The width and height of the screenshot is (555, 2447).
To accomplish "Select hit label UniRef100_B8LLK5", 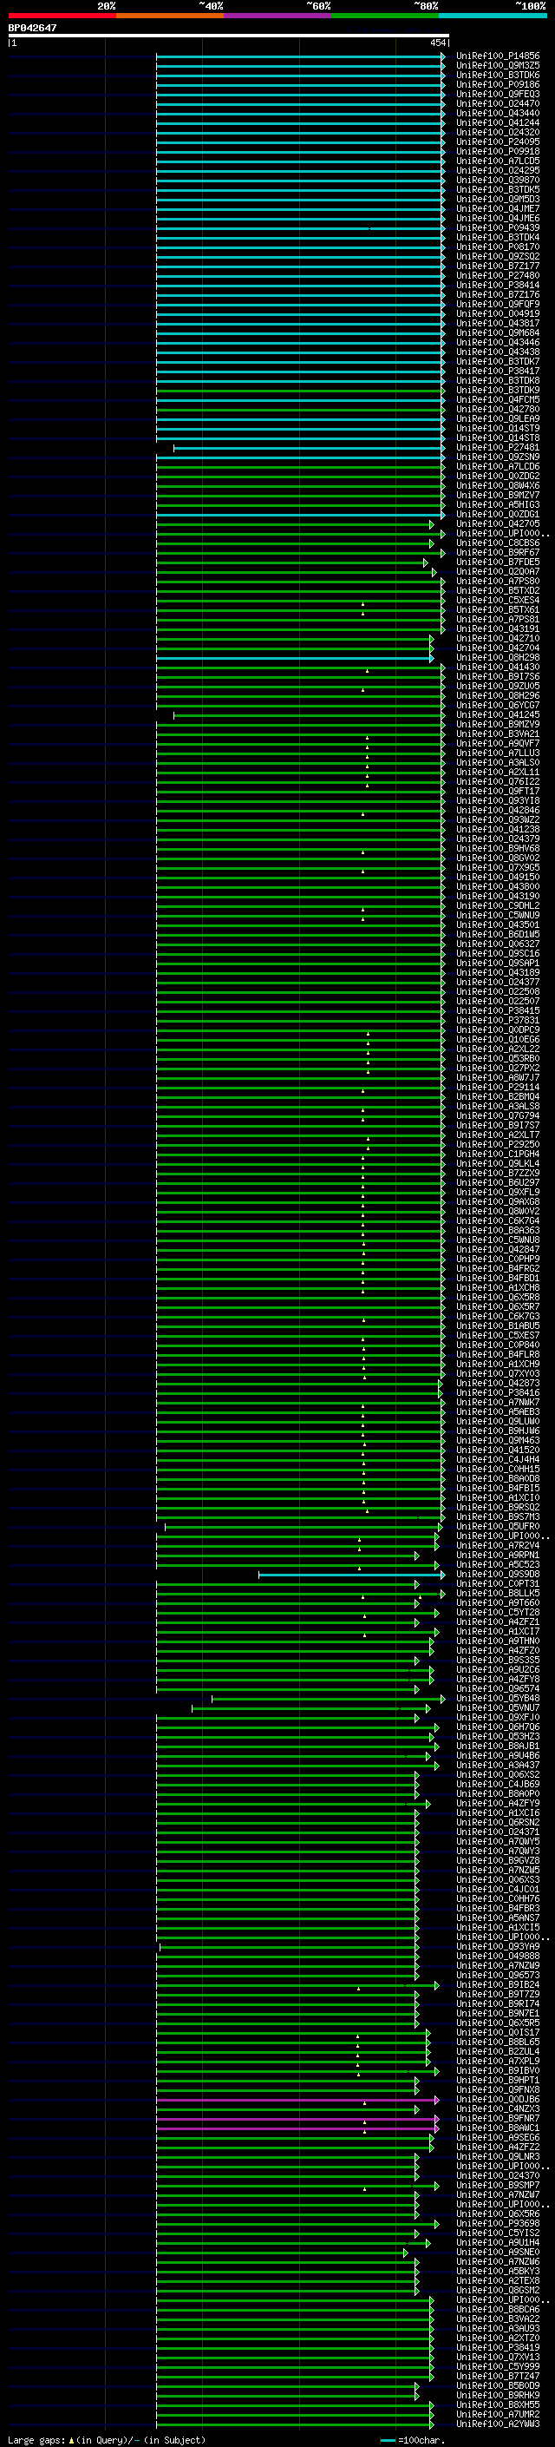I will [x=498, y=1594].
